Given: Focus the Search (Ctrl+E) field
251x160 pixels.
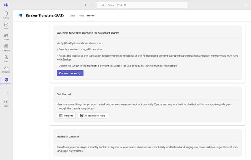Looking at the screenshot, I should pyautogui.click(x=142, y=5).
